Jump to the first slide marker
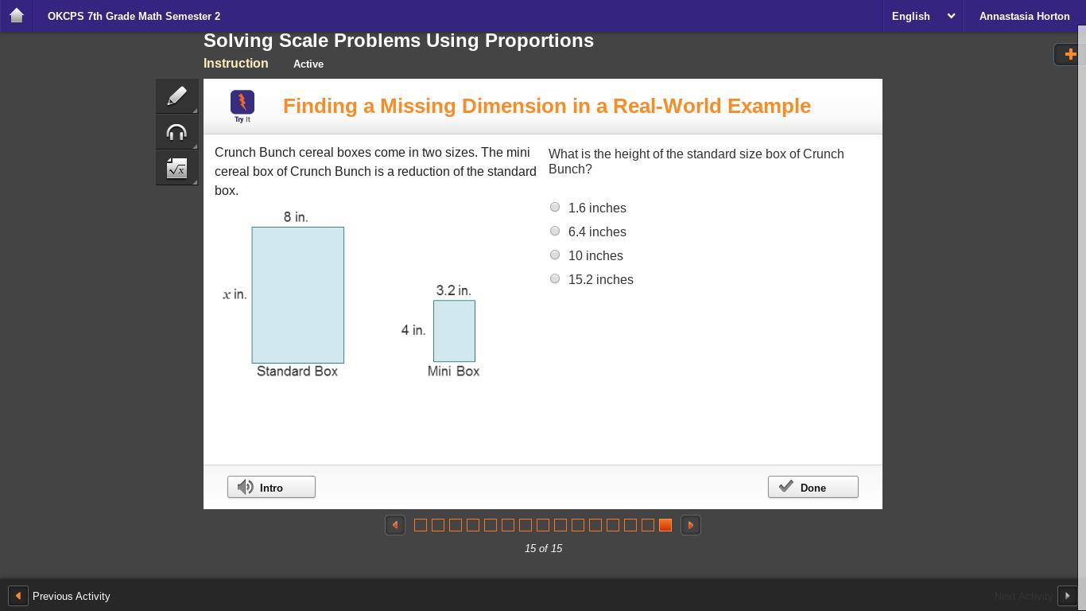Image resolution: width=1086 pixels, height=611 pixels. pos(421,525)
